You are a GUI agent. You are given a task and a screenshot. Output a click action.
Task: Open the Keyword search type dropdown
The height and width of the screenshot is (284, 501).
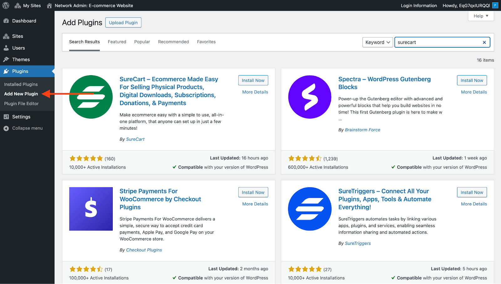coord(377,42)
